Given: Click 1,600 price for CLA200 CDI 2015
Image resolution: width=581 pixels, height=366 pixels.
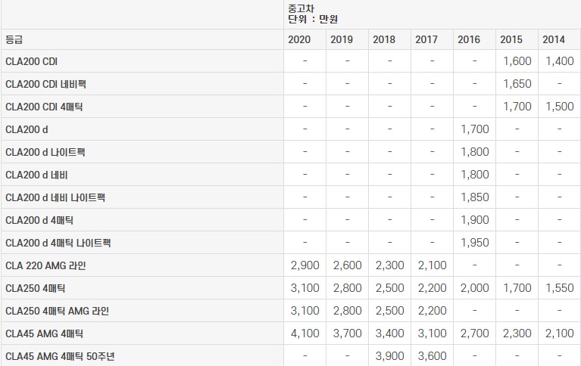Looking at the screenshot, I should [517, 61].
